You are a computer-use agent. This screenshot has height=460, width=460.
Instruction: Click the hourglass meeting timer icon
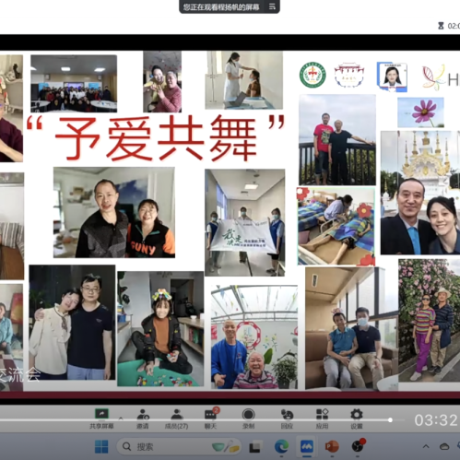tap(441, 26)
